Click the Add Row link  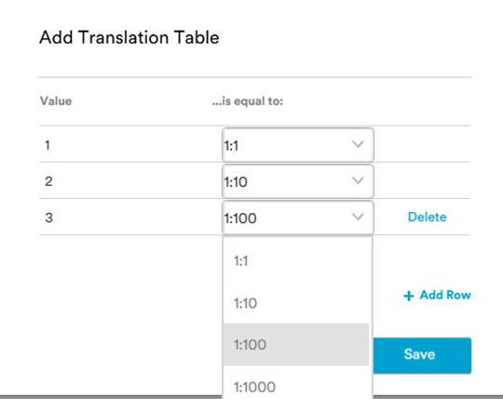pyautogui.click(x=437, y=295)
